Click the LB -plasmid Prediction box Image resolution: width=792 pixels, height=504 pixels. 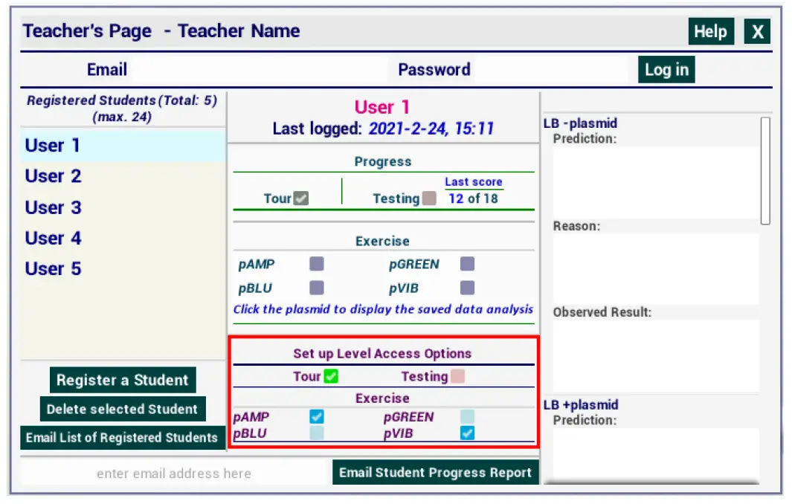(x=656, y=183)
